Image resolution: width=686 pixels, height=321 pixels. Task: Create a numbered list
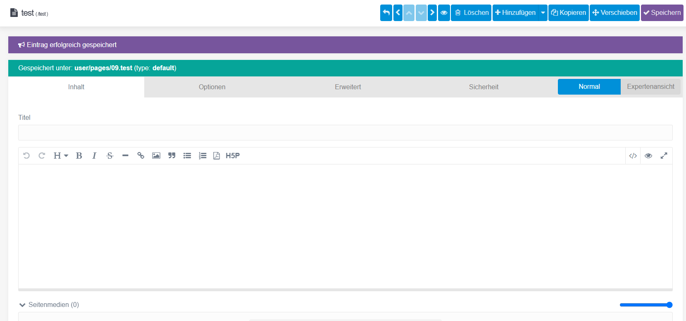click(202, 156)
